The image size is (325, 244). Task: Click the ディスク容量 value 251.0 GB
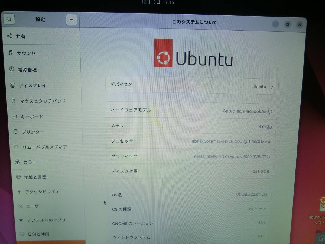point(261,171)
